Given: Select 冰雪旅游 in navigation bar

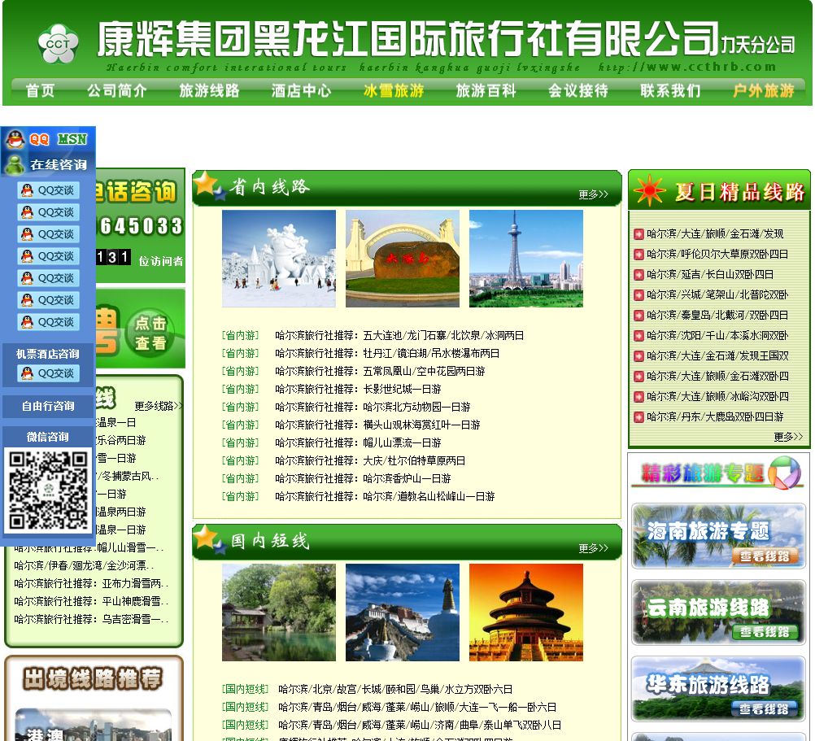Looking at the screenshot, I should point(394,91).
